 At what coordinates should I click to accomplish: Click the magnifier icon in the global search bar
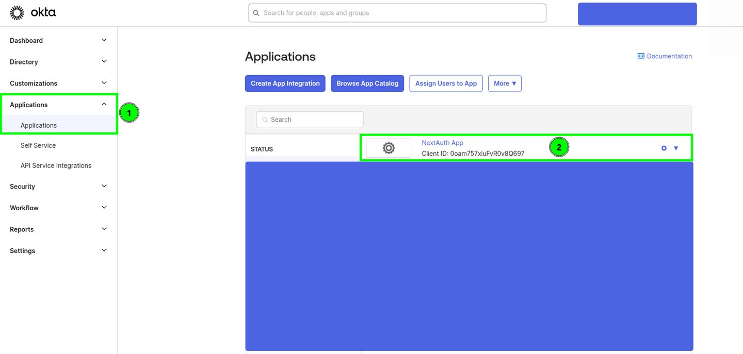(256, 12)
